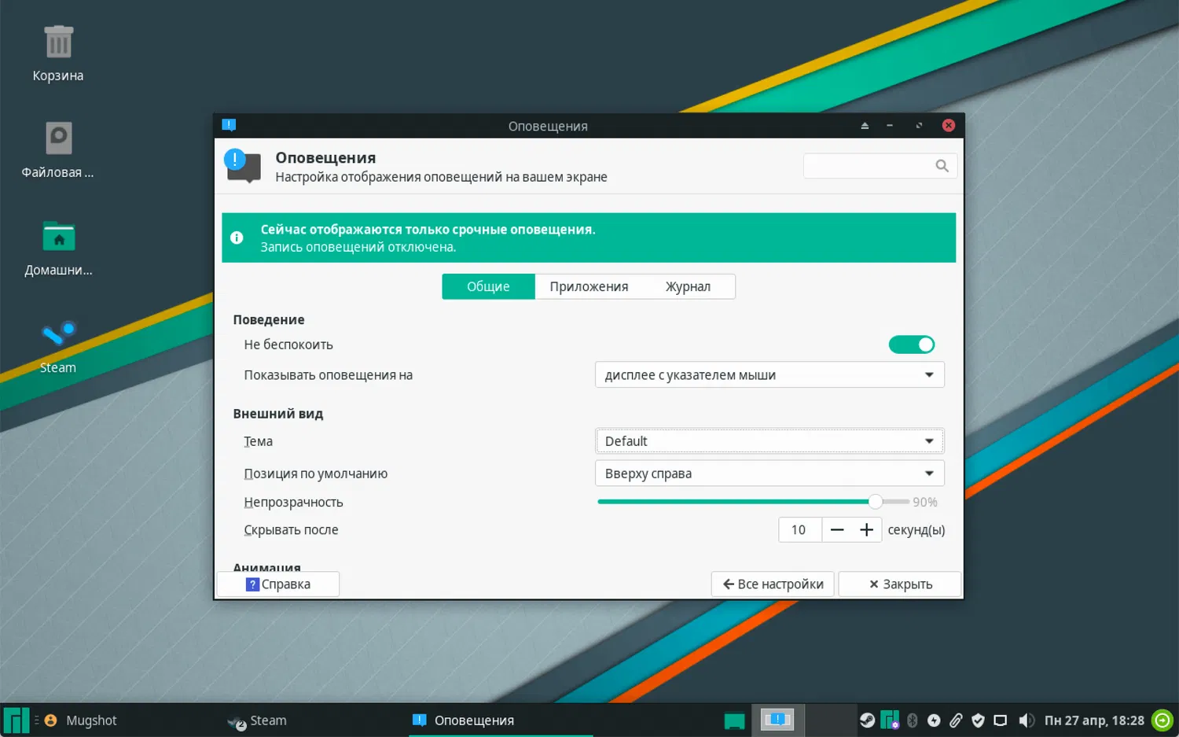
Task: Select the Steam desktop shortcut
Action: (58, 346)
